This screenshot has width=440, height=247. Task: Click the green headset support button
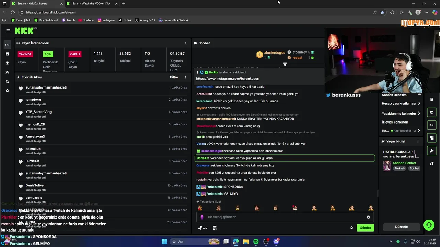[x=429, y=225]
